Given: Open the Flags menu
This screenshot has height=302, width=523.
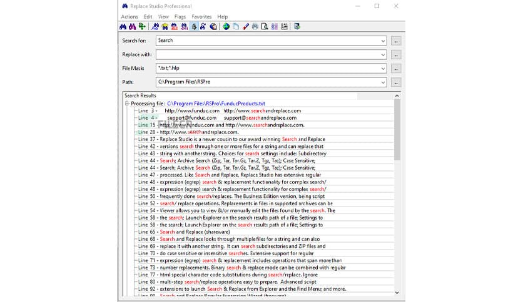Looking at the screenshot, I should [180, 17].
